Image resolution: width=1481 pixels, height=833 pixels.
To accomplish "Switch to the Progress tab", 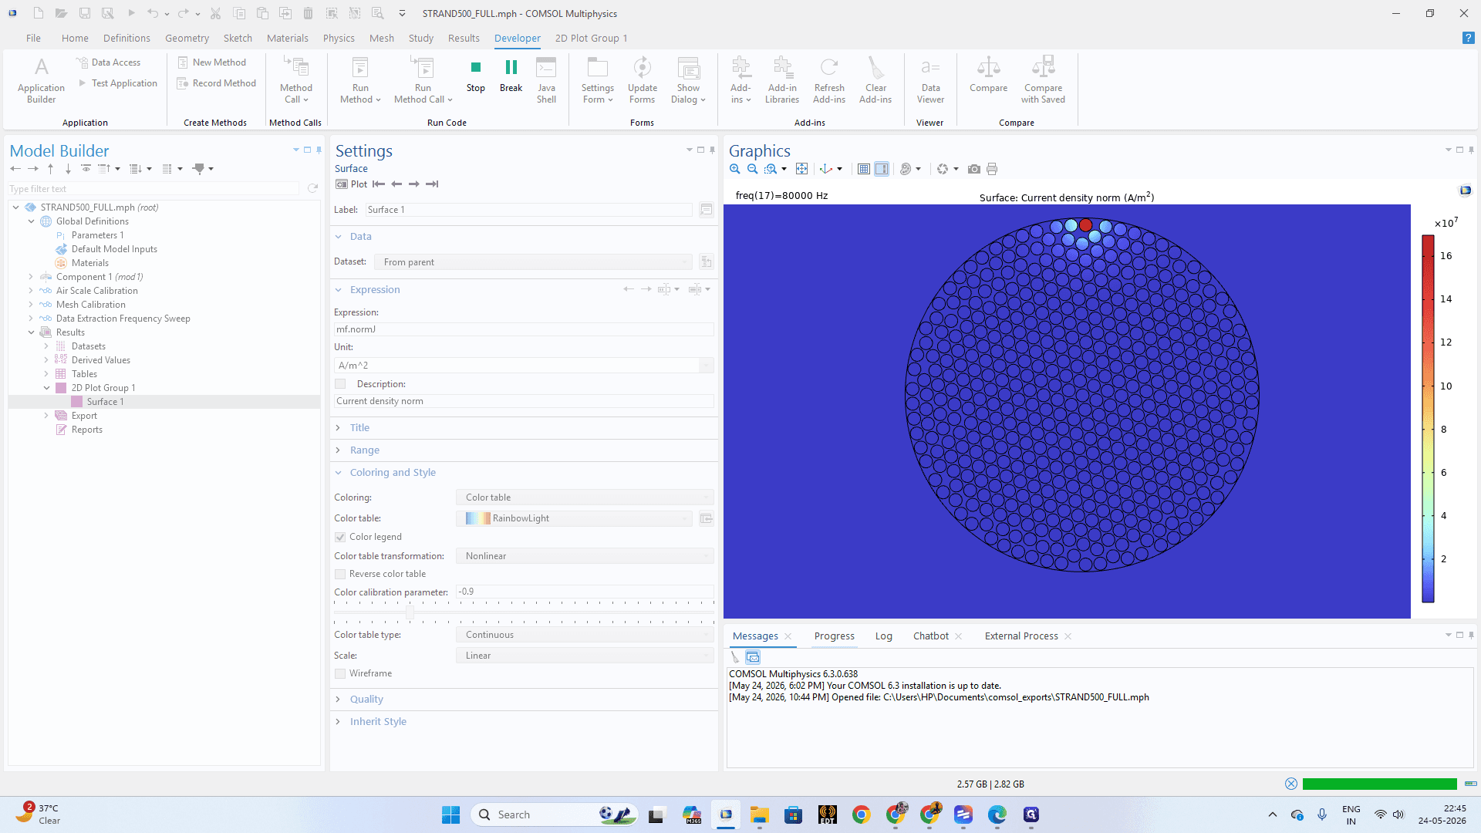I will [x=834, y=636].
